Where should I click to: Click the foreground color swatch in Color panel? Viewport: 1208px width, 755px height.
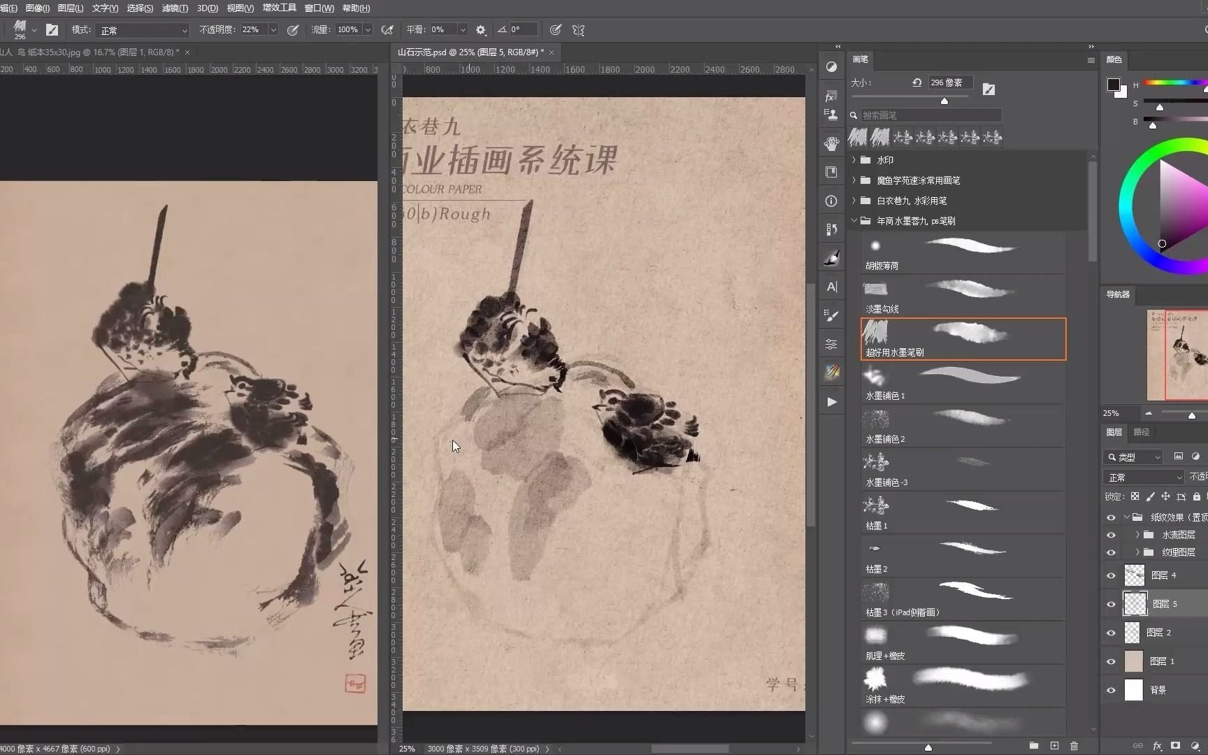tap(1113, 85)
